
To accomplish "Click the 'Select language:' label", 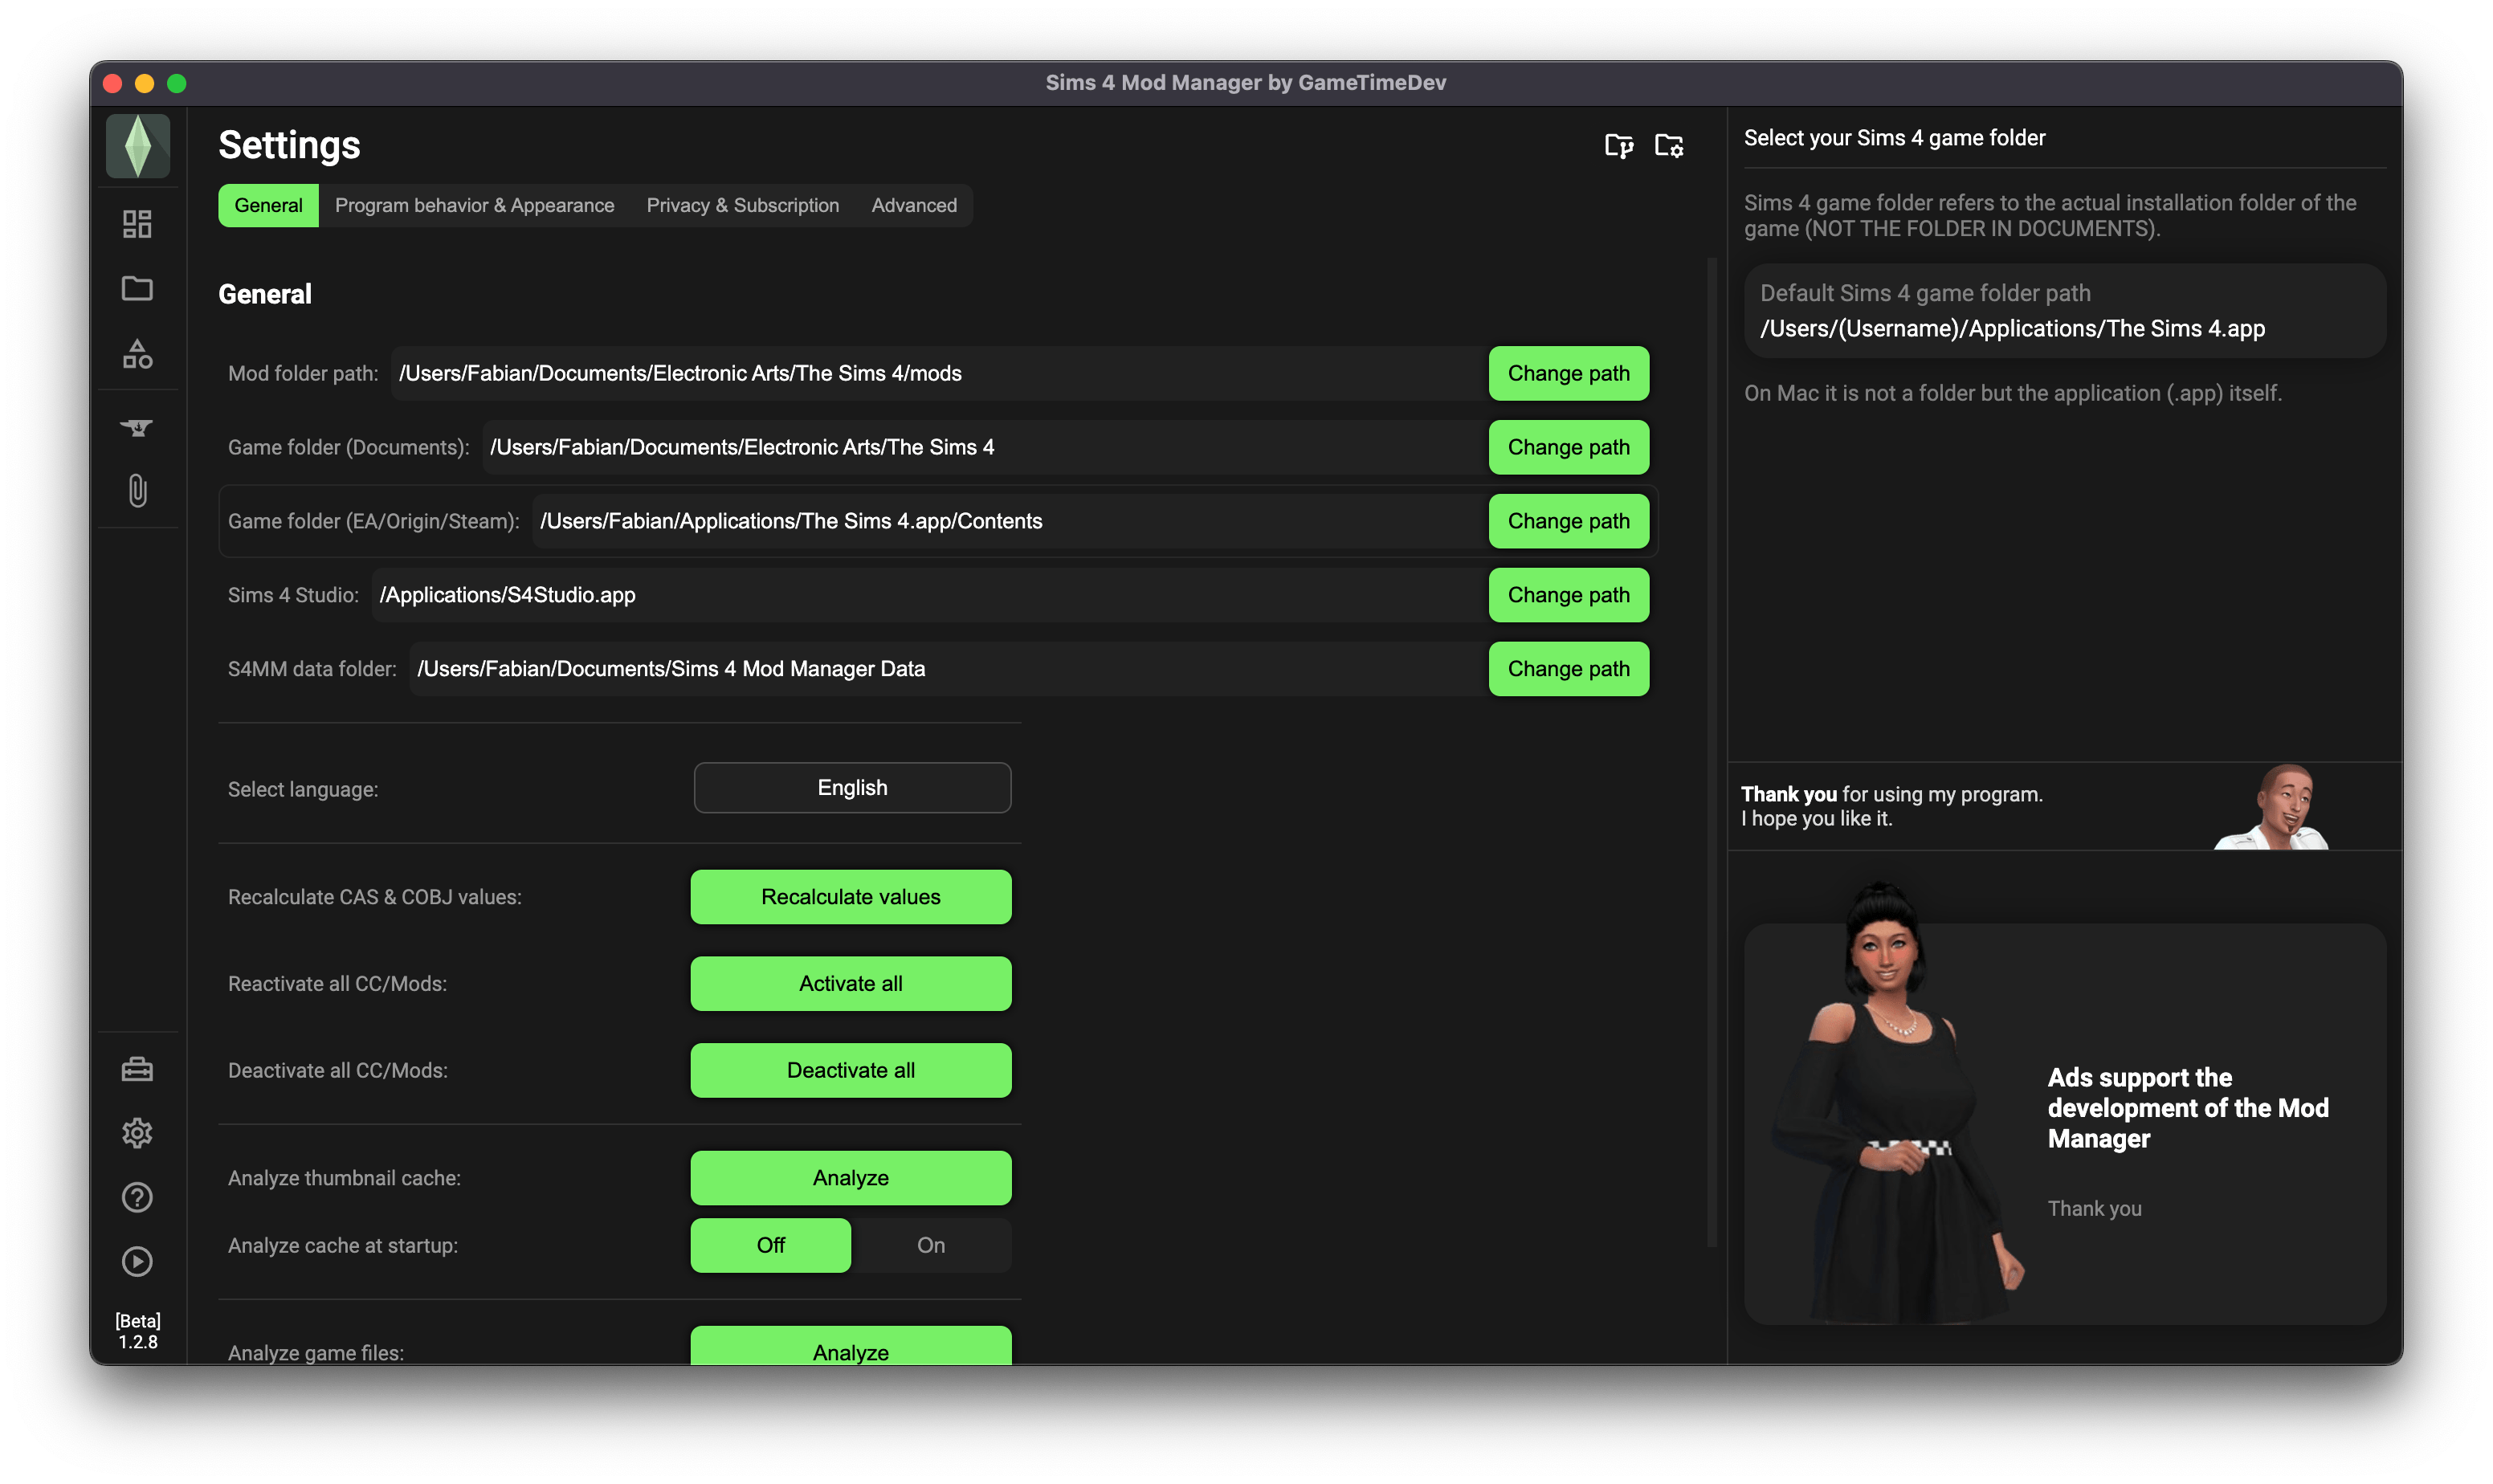I will click(303, 790).
